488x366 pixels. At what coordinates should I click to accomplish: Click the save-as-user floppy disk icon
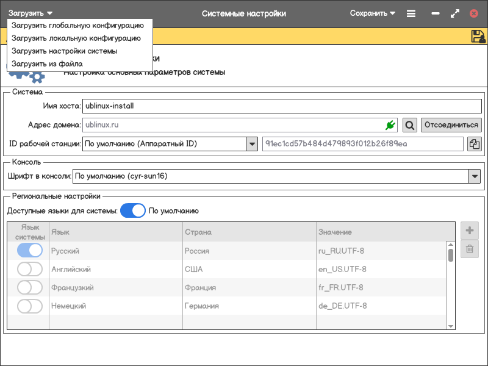pos(478,37)
